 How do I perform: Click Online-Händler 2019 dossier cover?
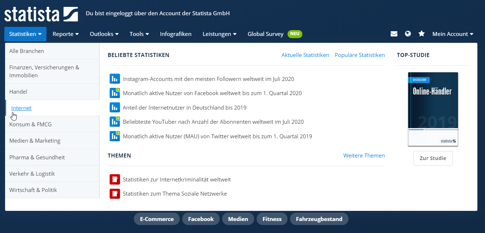pos(433,109)
